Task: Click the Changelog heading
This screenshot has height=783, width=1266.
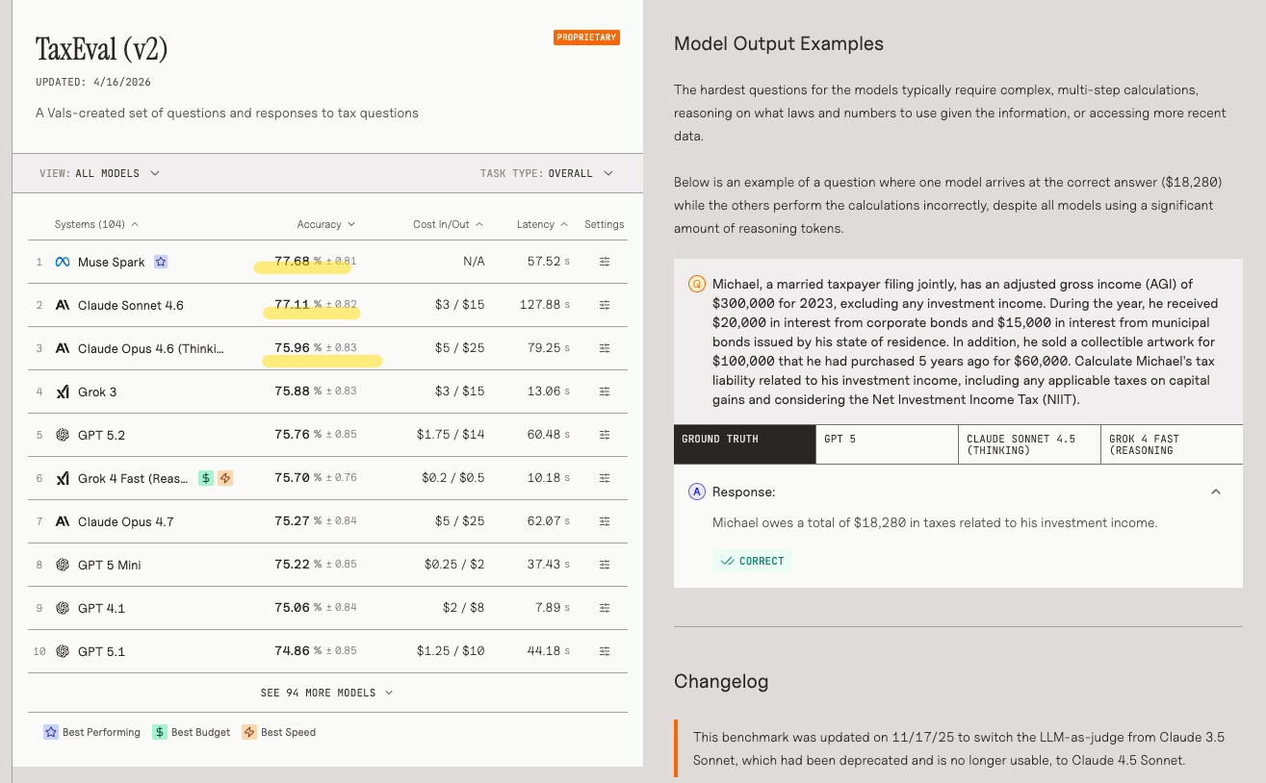Action: click(x=721, y=682)
